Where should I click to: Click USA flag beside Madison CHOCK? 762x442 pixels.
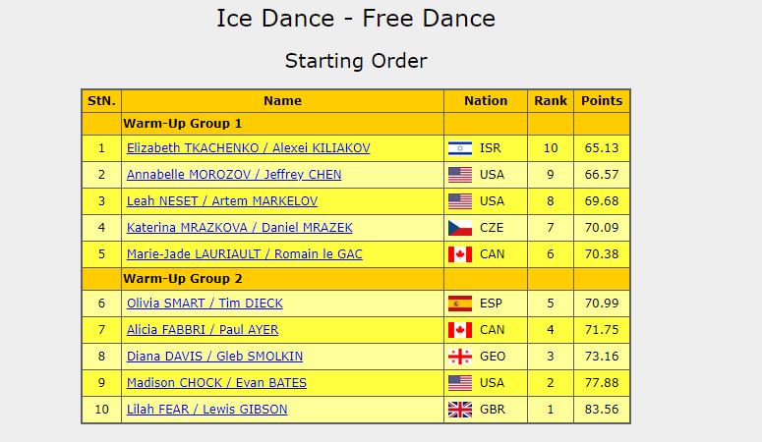click(x=459, y=383)
